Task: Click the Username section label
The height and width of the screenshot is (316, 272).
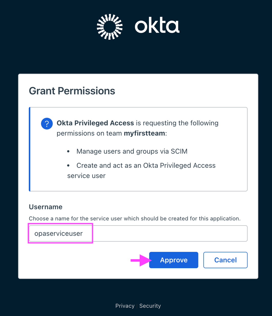Action: tap(46, 207)
